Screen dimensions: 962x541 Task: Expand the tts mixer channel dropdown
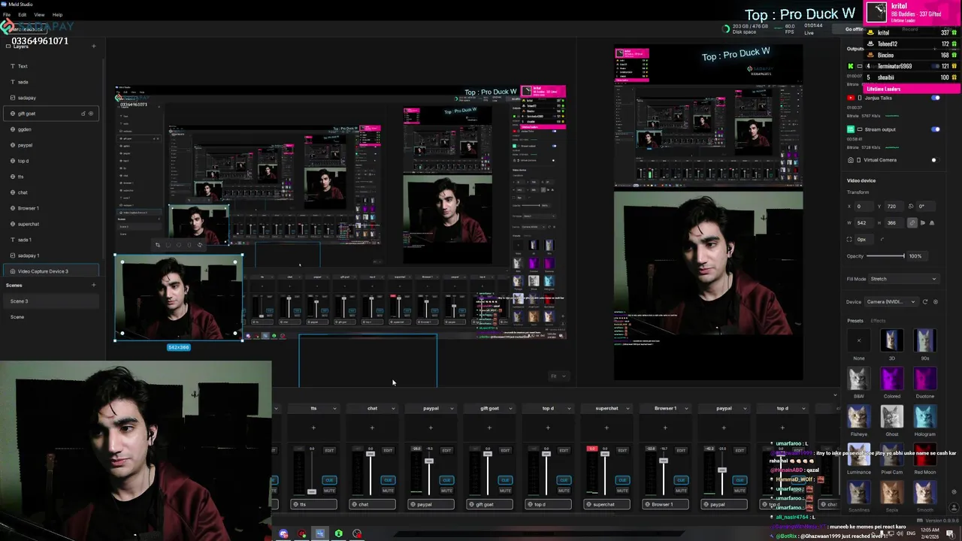(334, 408)
